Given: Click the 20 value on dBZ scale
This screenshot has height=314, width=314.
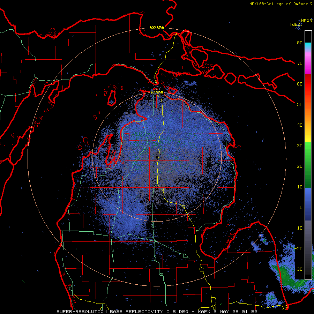Looking at the screenshot, I should [300, 166].
